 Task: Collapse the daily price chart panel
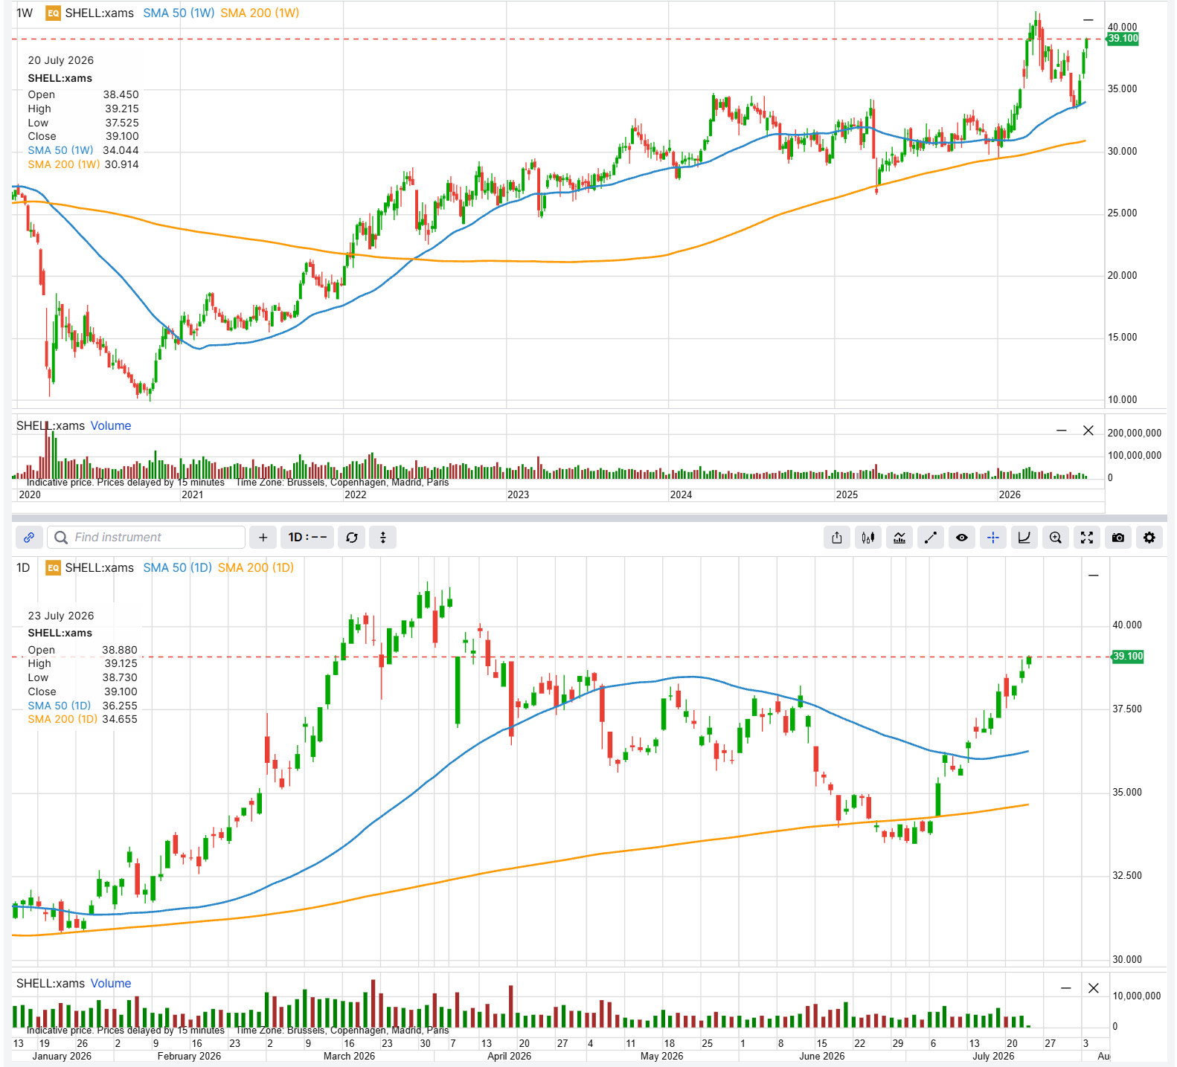click(x=1094, y=576)
